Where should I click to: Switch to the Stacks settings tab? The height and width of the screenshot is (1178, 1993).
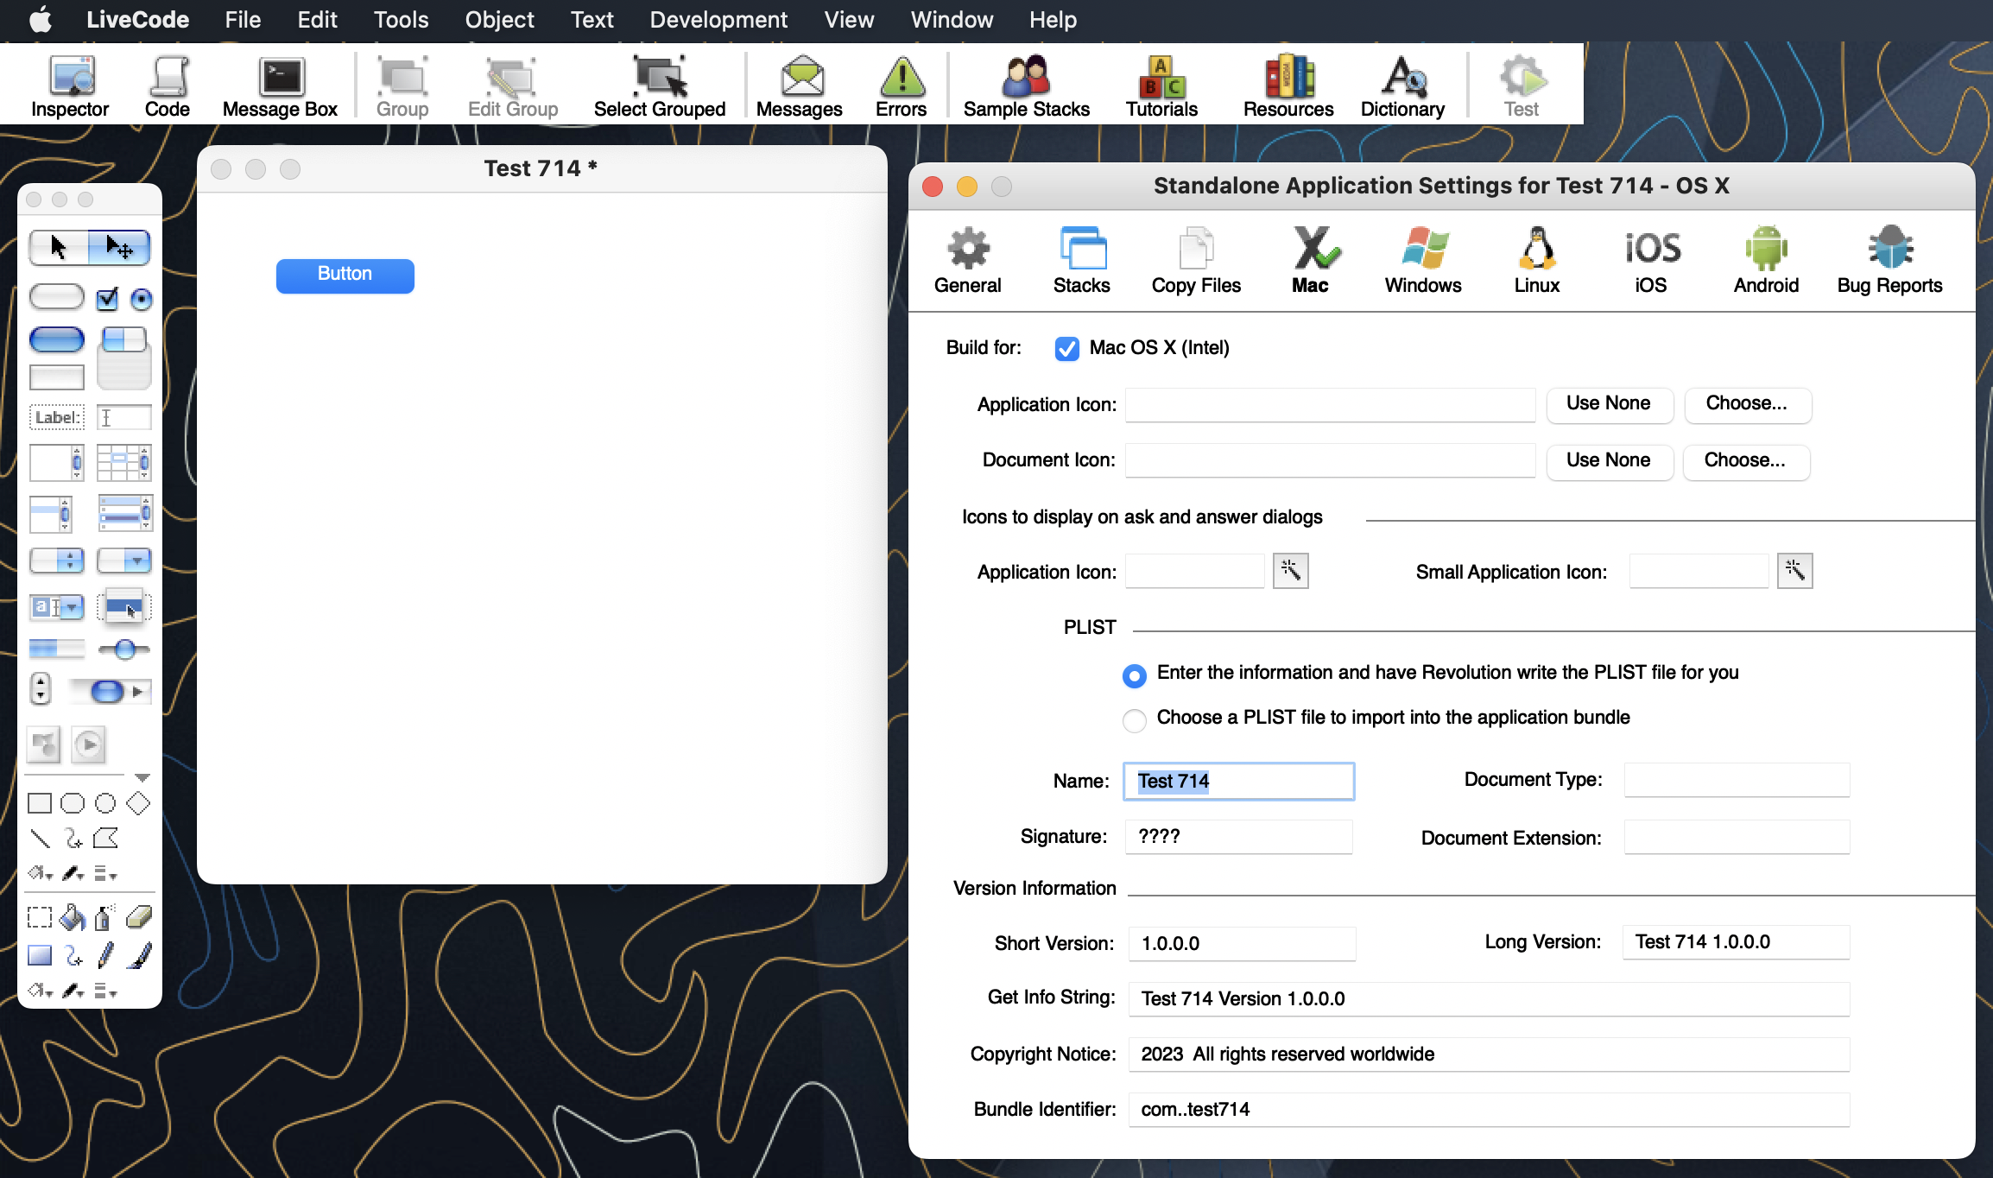click(x=1082, y=262)
